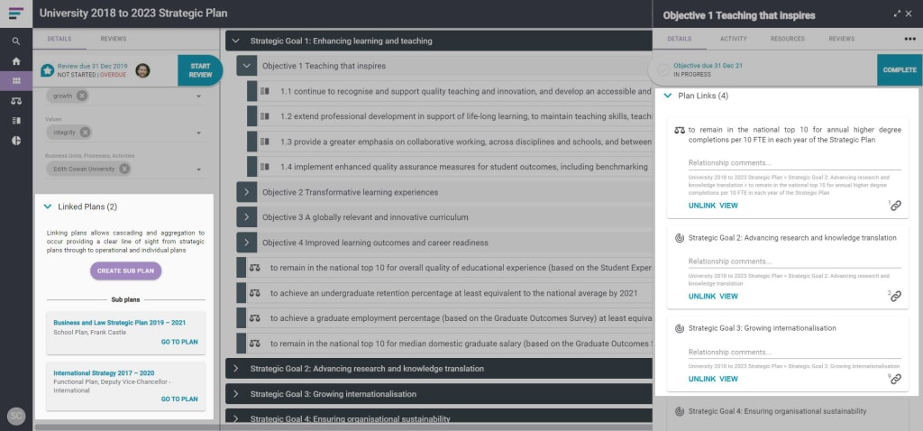Viewport: 923px width, 431px height.
Task: Click the action icon on row 1.1
Action: [x=265, y=91]
